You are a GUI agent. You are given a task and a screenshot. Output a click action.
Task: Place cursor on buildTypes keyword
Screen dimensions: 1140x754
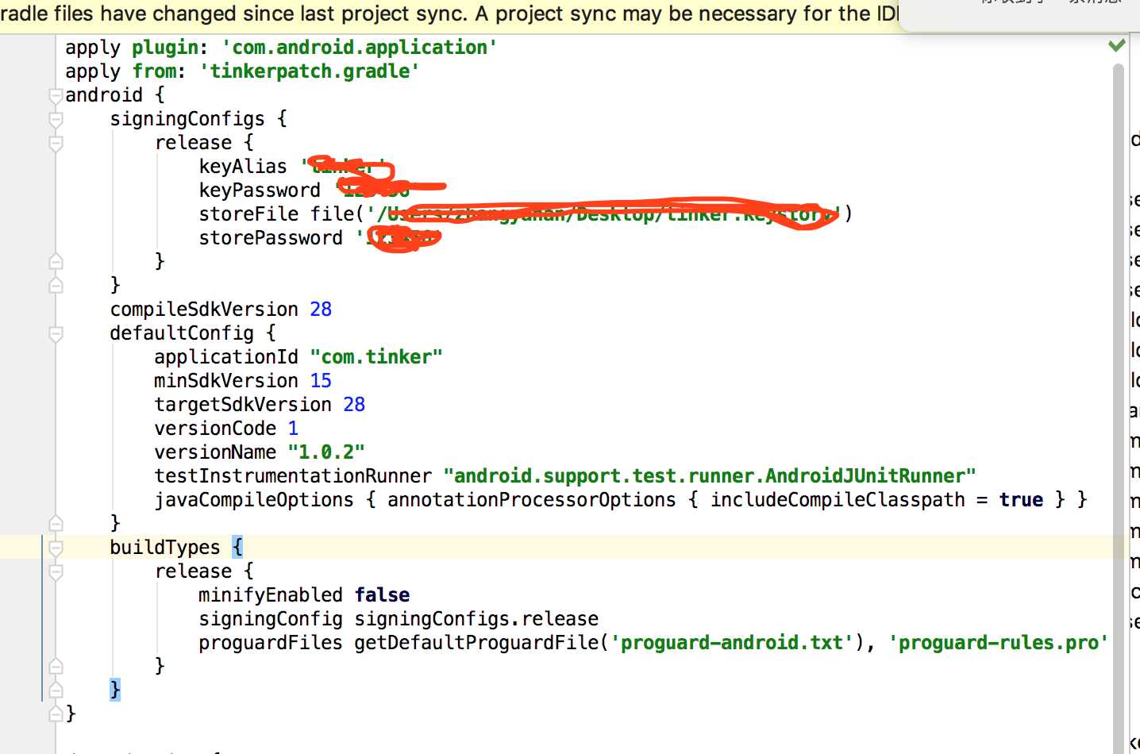coord(165,548)
